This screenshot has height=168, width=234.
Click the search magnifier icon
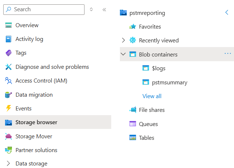(x=9, y=9)
